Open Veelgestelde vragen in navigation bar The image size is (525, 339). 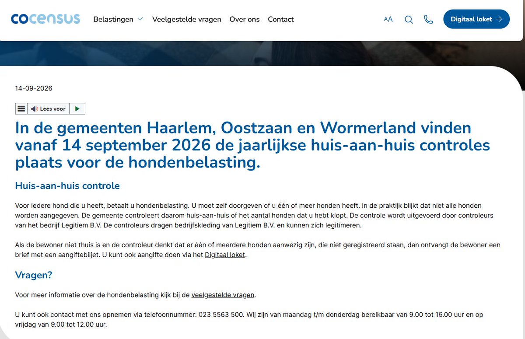187,19
